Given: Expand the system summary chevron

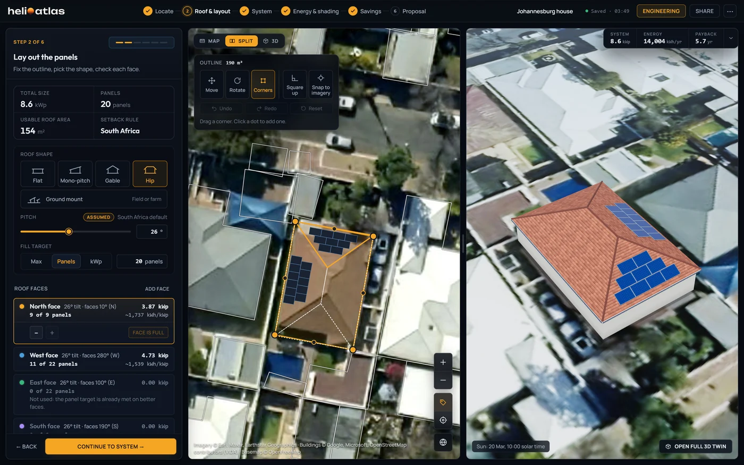Looking at the screenshot, I should coord(731,38).
